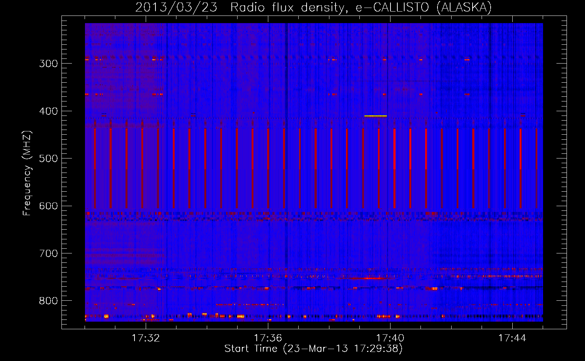This screenshot has height=361, width=585.
Task: Click the 600 frequency tick label
Action: [48, 206]
